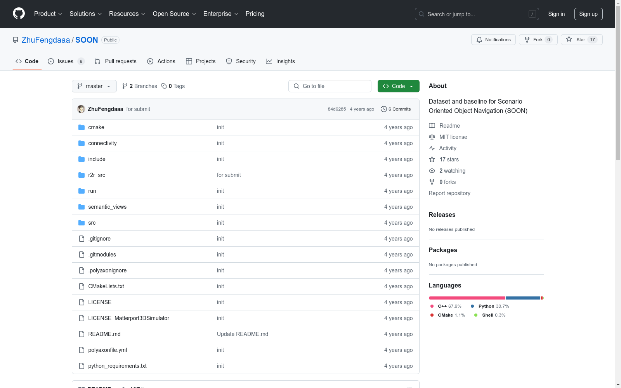Expand the Resources menu
The width and height of the screenshot is (621, 388).
coord(127,14)
